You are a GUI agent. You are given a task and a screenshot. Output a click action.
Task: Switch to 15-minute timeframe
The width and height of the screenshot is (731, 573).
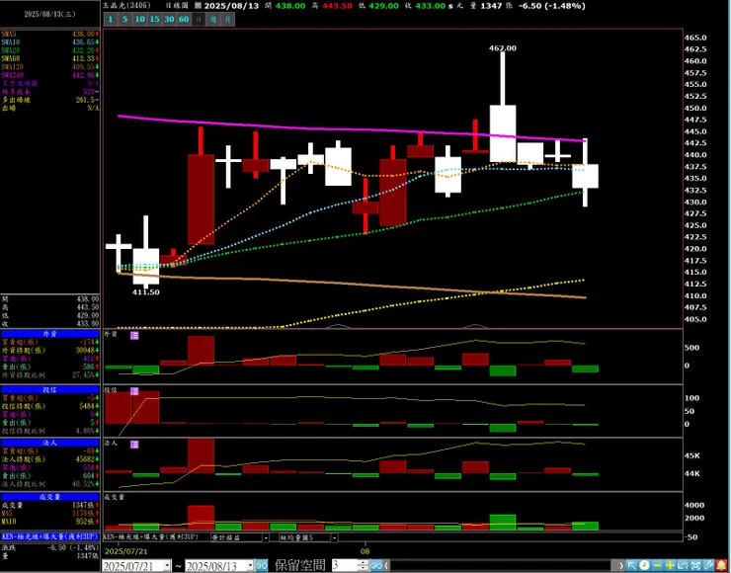click(x=154, y=19)
